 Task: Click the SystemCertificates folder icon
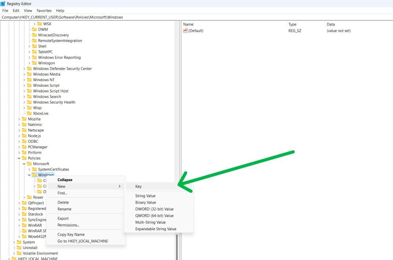coord(34,169)
